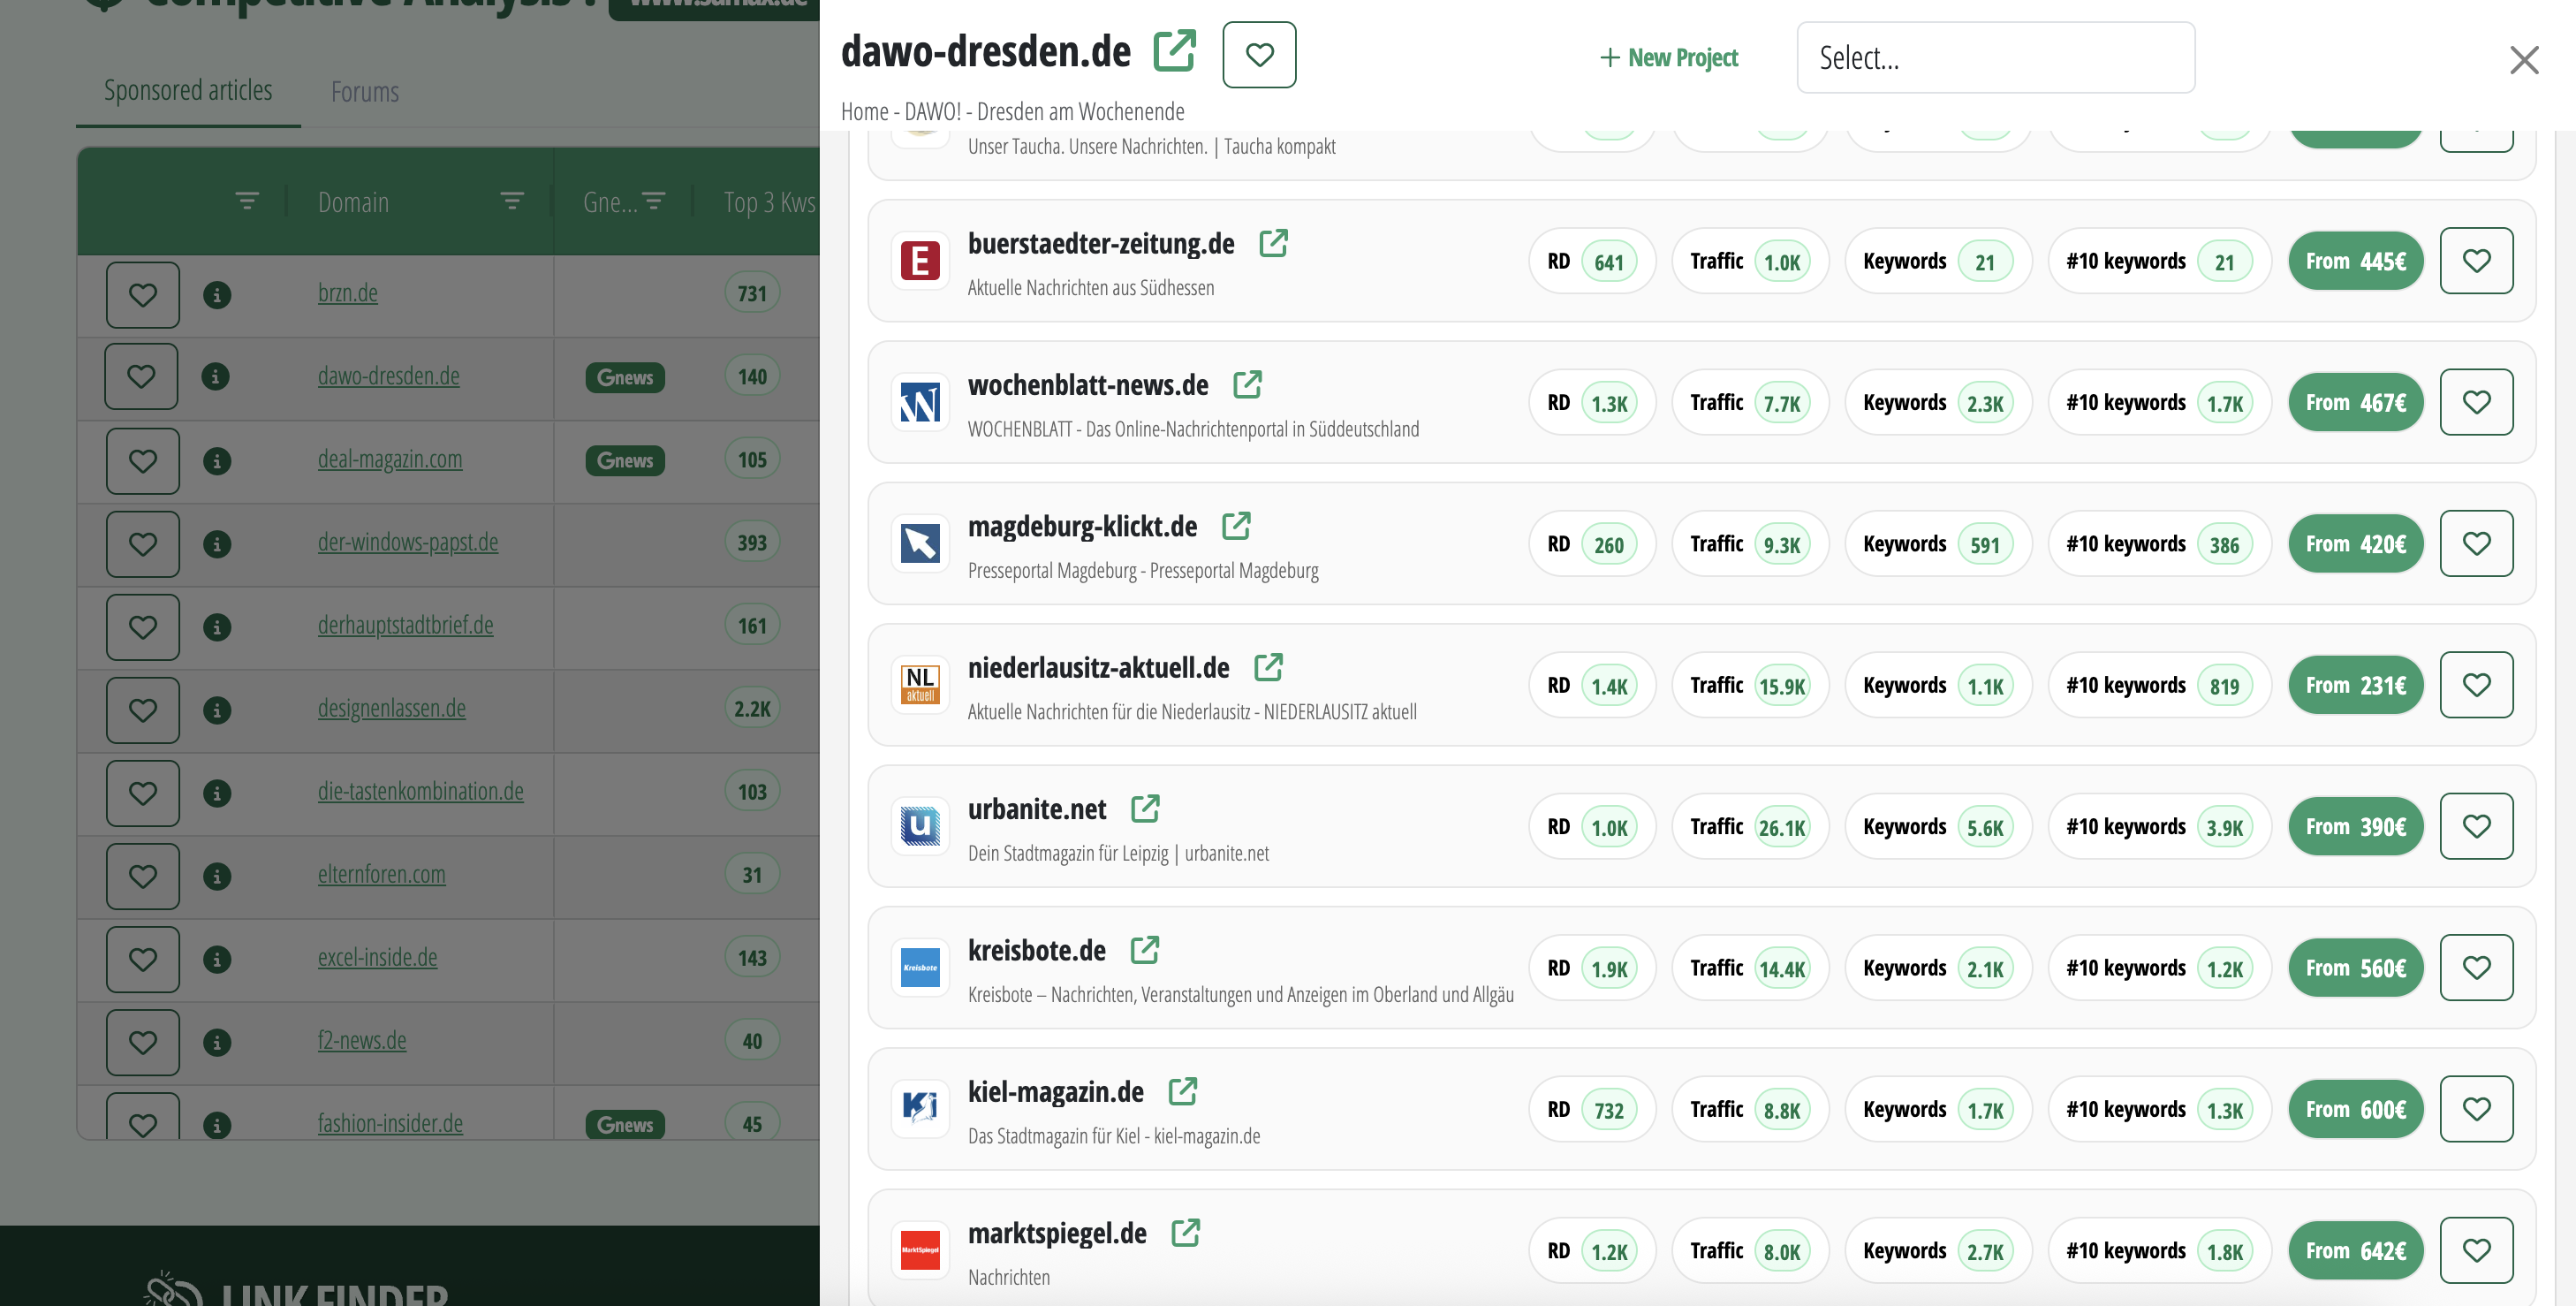This screenshot has height=1306, width=2576.
Task: Show info icon for deal-magazin.com row
Action: click(x=217, y=461)
